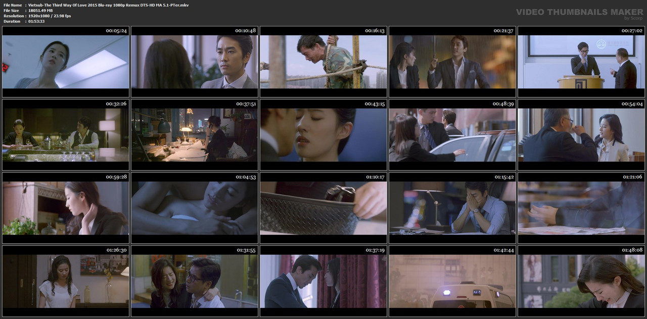Click the handbag frame at 01:10:17
Screen dimensions: 647x319
[x=323, y=208]
